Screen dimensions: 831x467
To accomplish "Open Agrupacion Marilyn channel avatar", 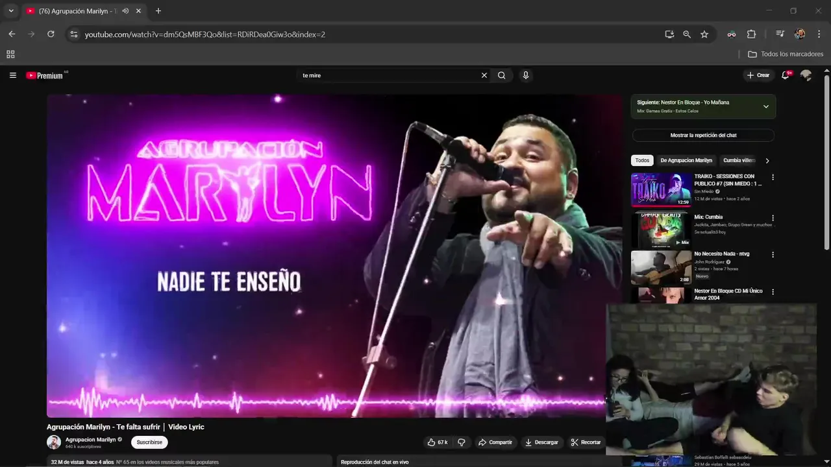I will (54, 442).
